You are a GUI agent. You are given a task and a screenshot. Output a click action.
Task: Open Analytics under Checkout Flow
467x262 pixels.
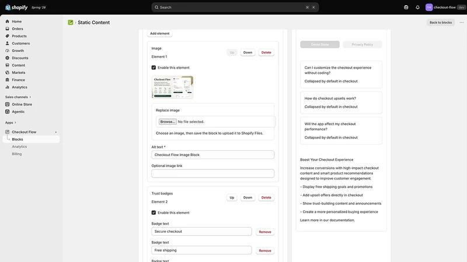[19, 147]
